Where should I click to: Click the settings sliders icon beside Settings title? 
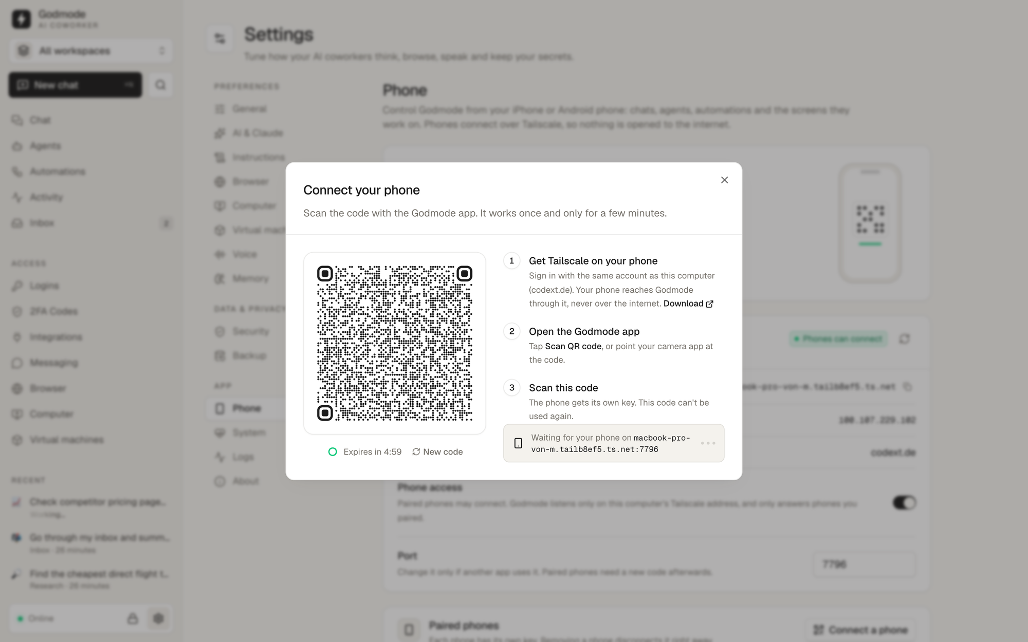point(220,39)
